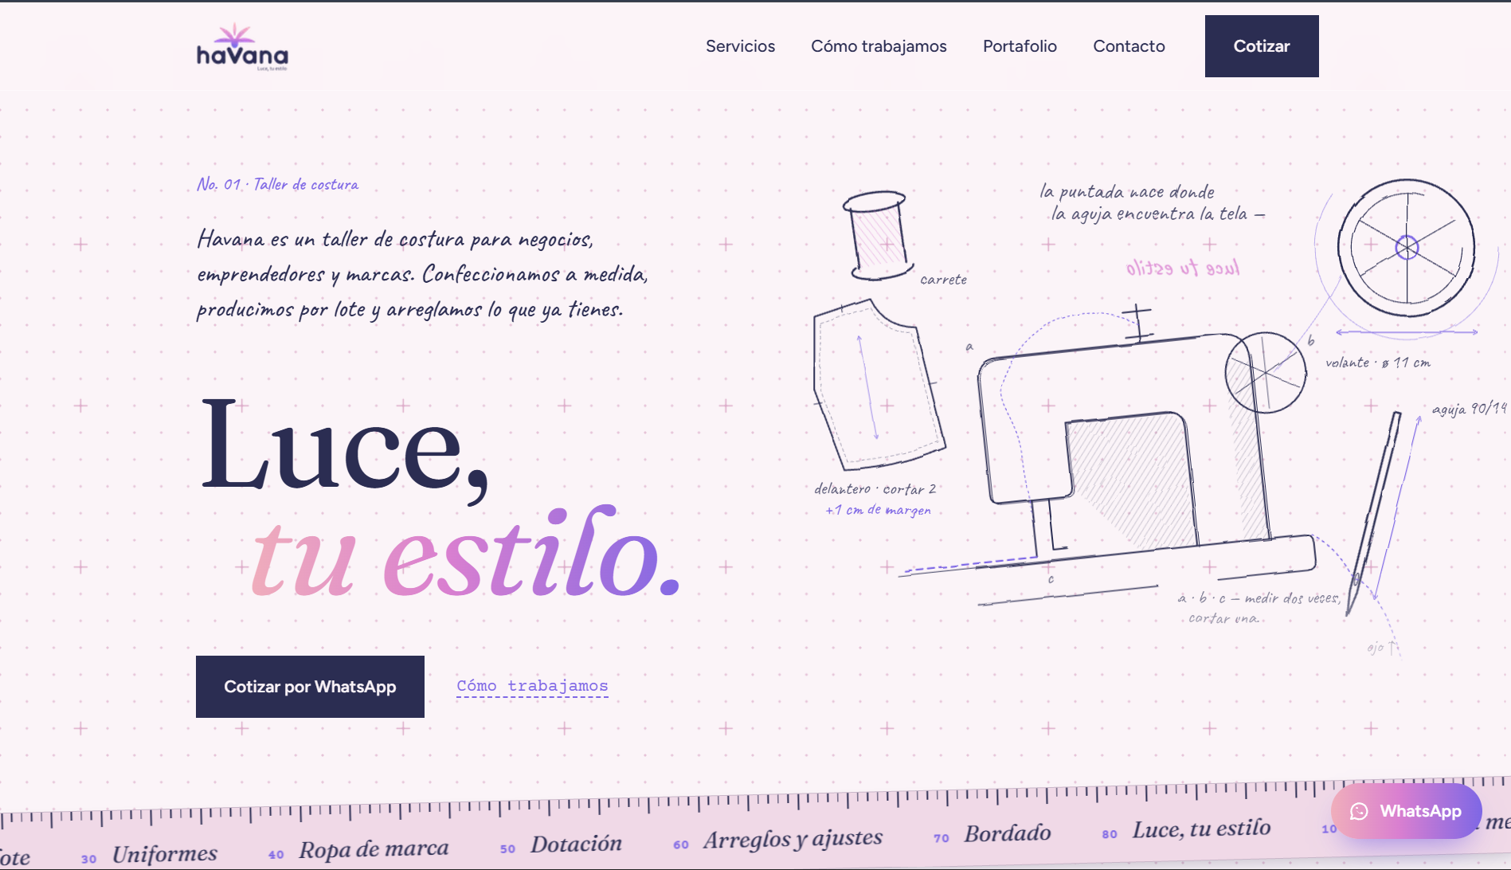Click the 'Havana es un taller' paragraph
Viewport: 1511px width, 870px height.
[423, 273]
